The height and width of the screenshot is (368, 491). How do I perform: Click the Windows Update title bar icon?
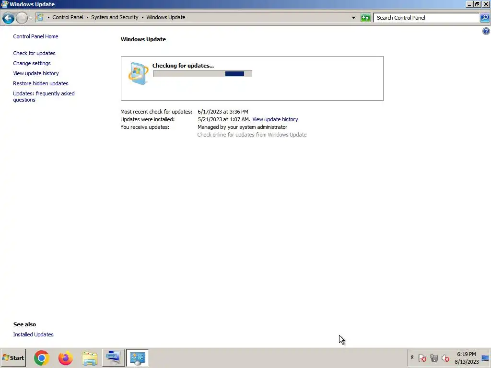click(4, 4)
